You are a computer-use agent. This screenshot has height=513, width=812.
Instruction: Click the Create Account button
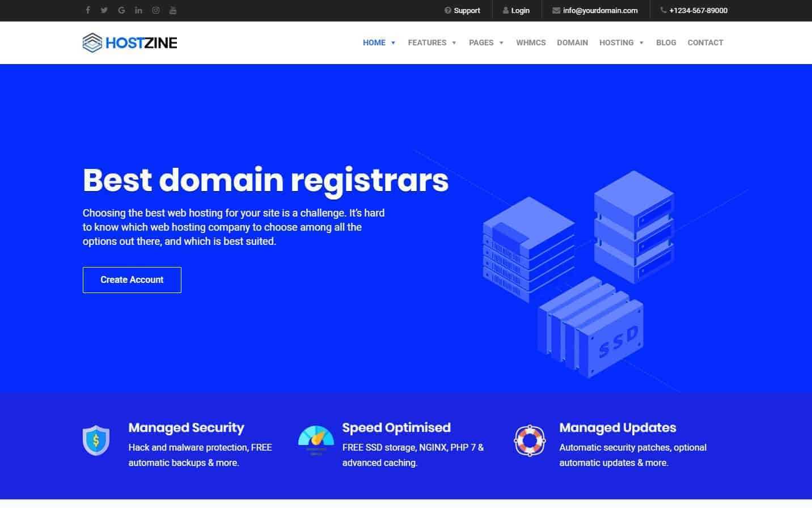pos(132,279)
